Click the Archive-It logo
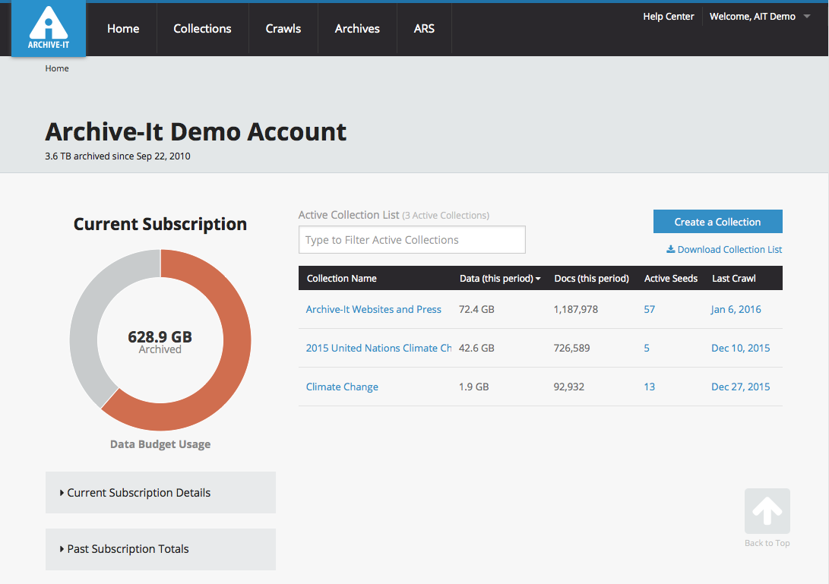This screenshot has width=829, height=584. click(x=48, y=29)
